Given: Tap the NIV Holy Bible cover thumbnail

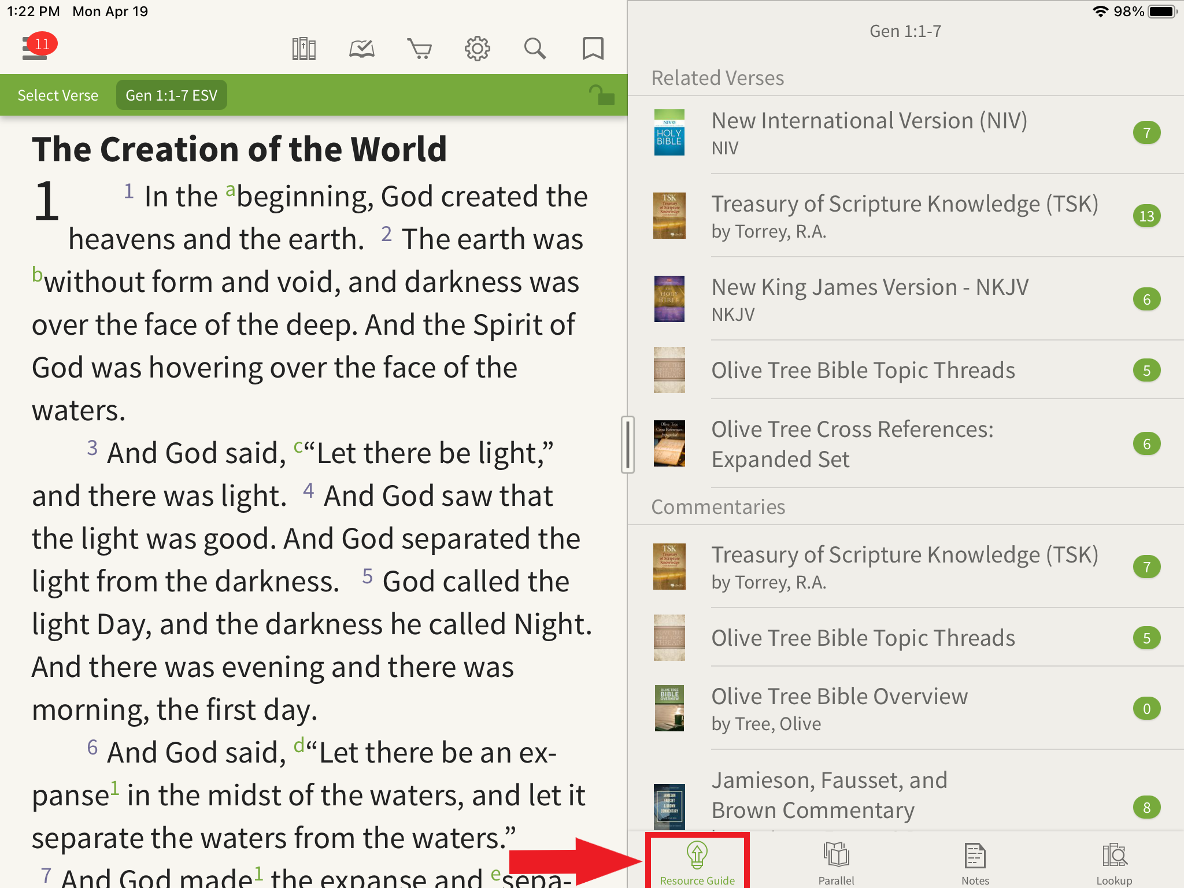Looking at the screenshot, I should pyautogui.click(x=669, y=132).
